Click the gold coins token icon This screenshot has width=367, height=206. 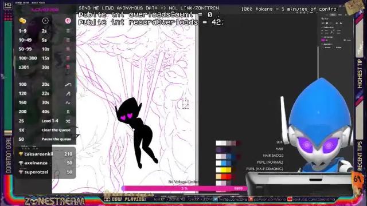coord(22,21)
